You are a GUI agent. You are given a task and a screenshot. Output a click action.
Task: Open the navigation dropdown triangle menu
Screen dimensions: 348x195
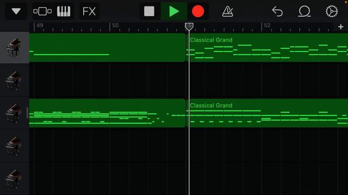pyautogui.click(x=16, y=11)
